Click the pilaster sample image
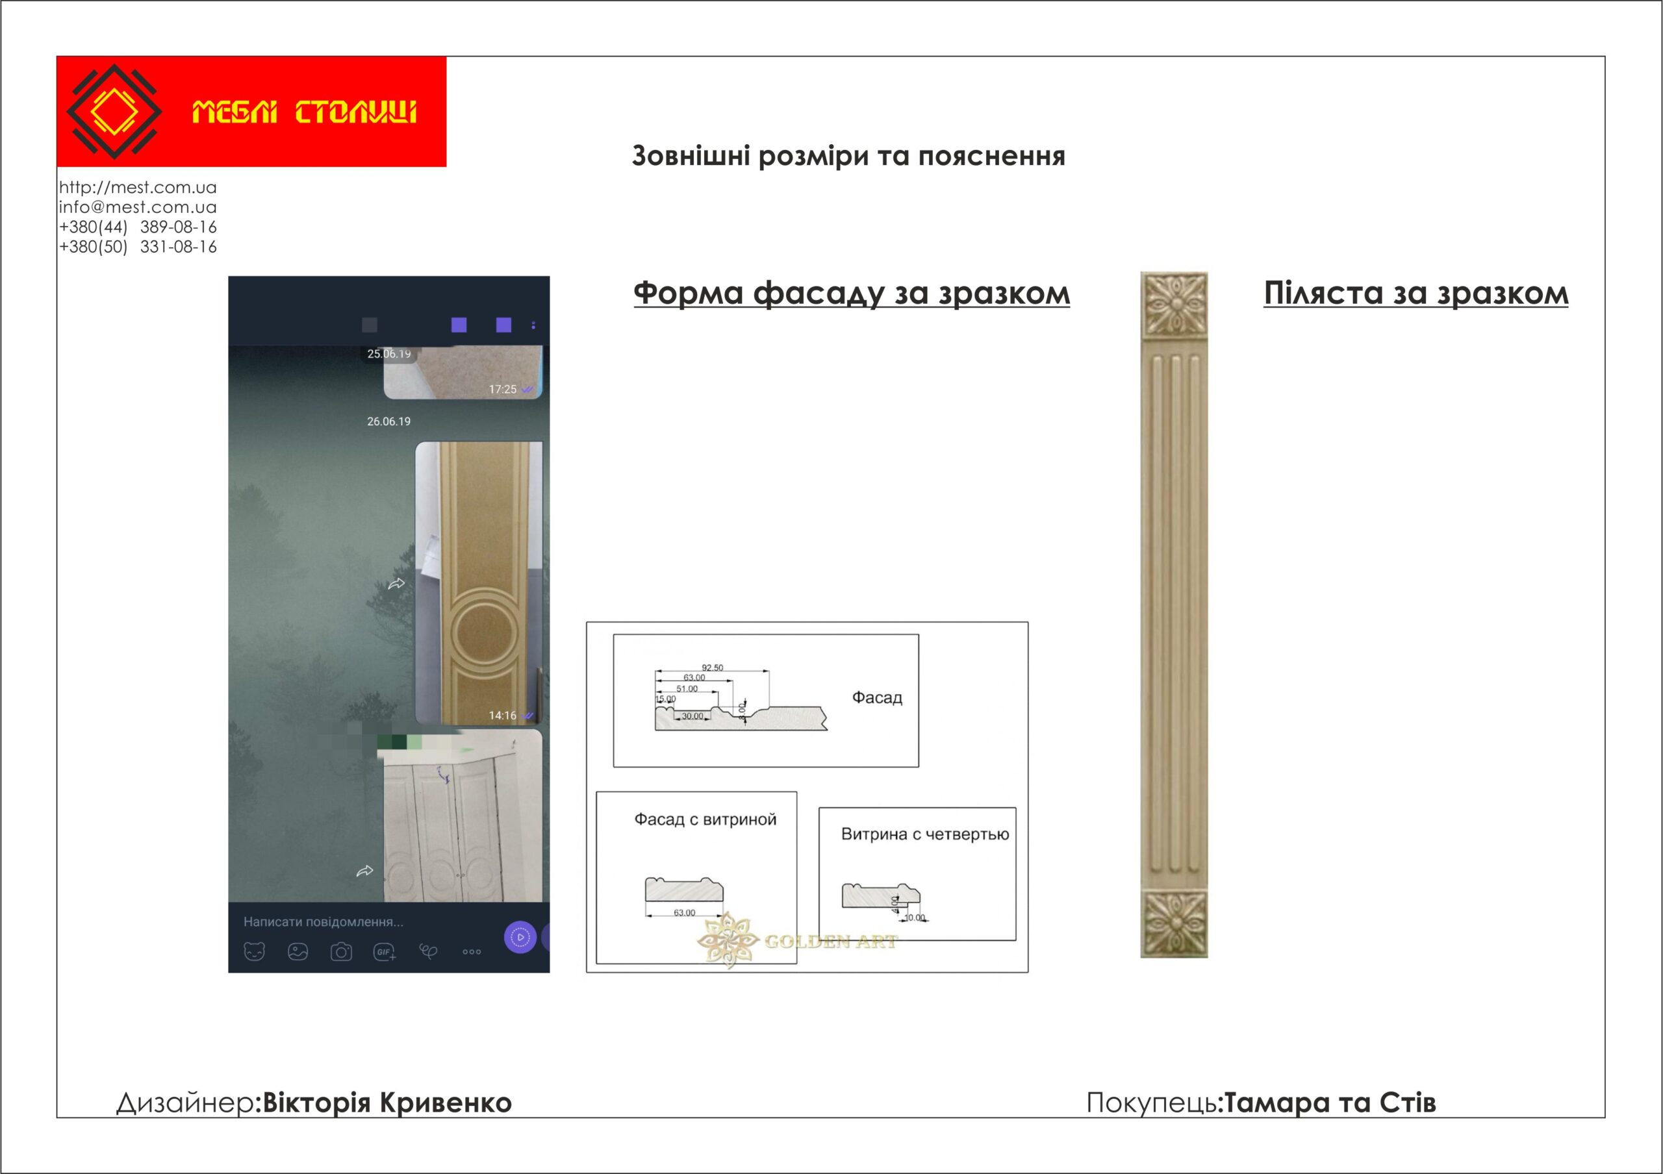1663x1174 pixels. [1174, 614]
